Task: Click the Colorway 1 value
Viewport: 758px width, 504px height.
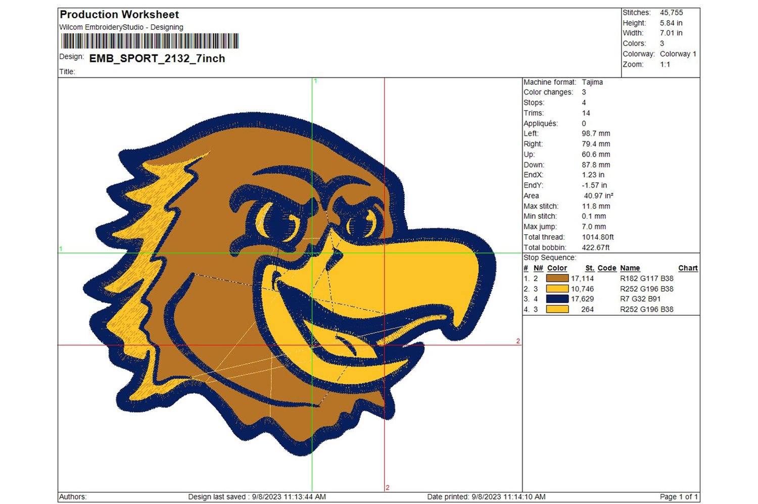Action: click(678, 54)
